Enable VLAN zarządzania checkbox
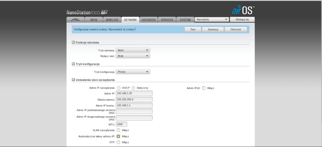Viewport: 322px width, 147px height. pyautogui.click(x=118, y=130)
